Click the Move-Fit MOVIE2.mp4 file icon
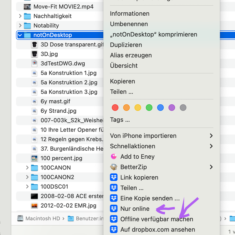 (x=27, y=7)
